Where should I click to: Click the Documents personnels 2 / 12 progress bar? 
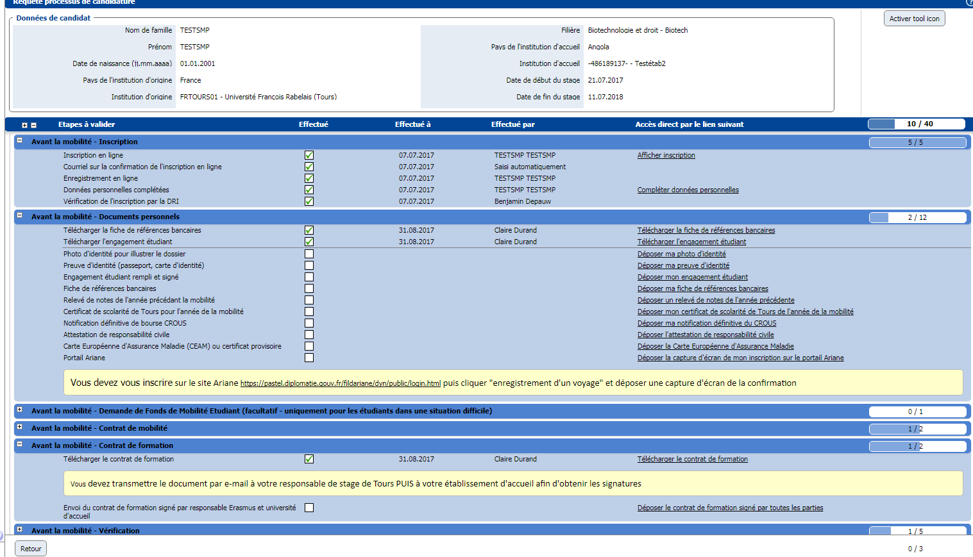(x=917, y=217)
